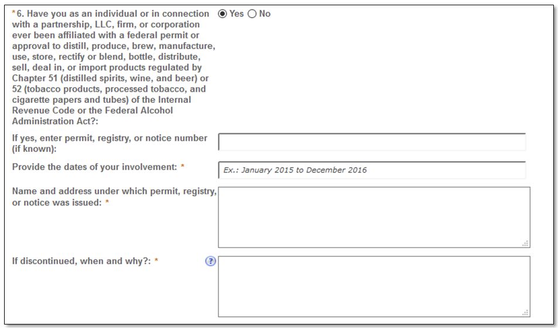Click the discontinued when and why text area
The image size is (558, 328).
(374, 286)
